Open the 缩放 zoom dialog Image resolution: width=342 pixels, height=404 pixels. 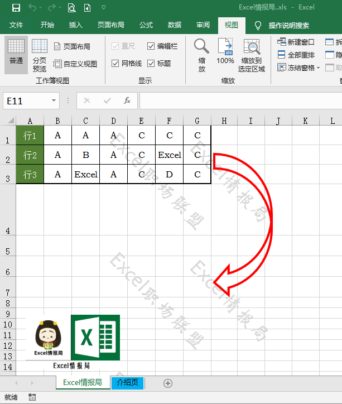click(201, 55)
